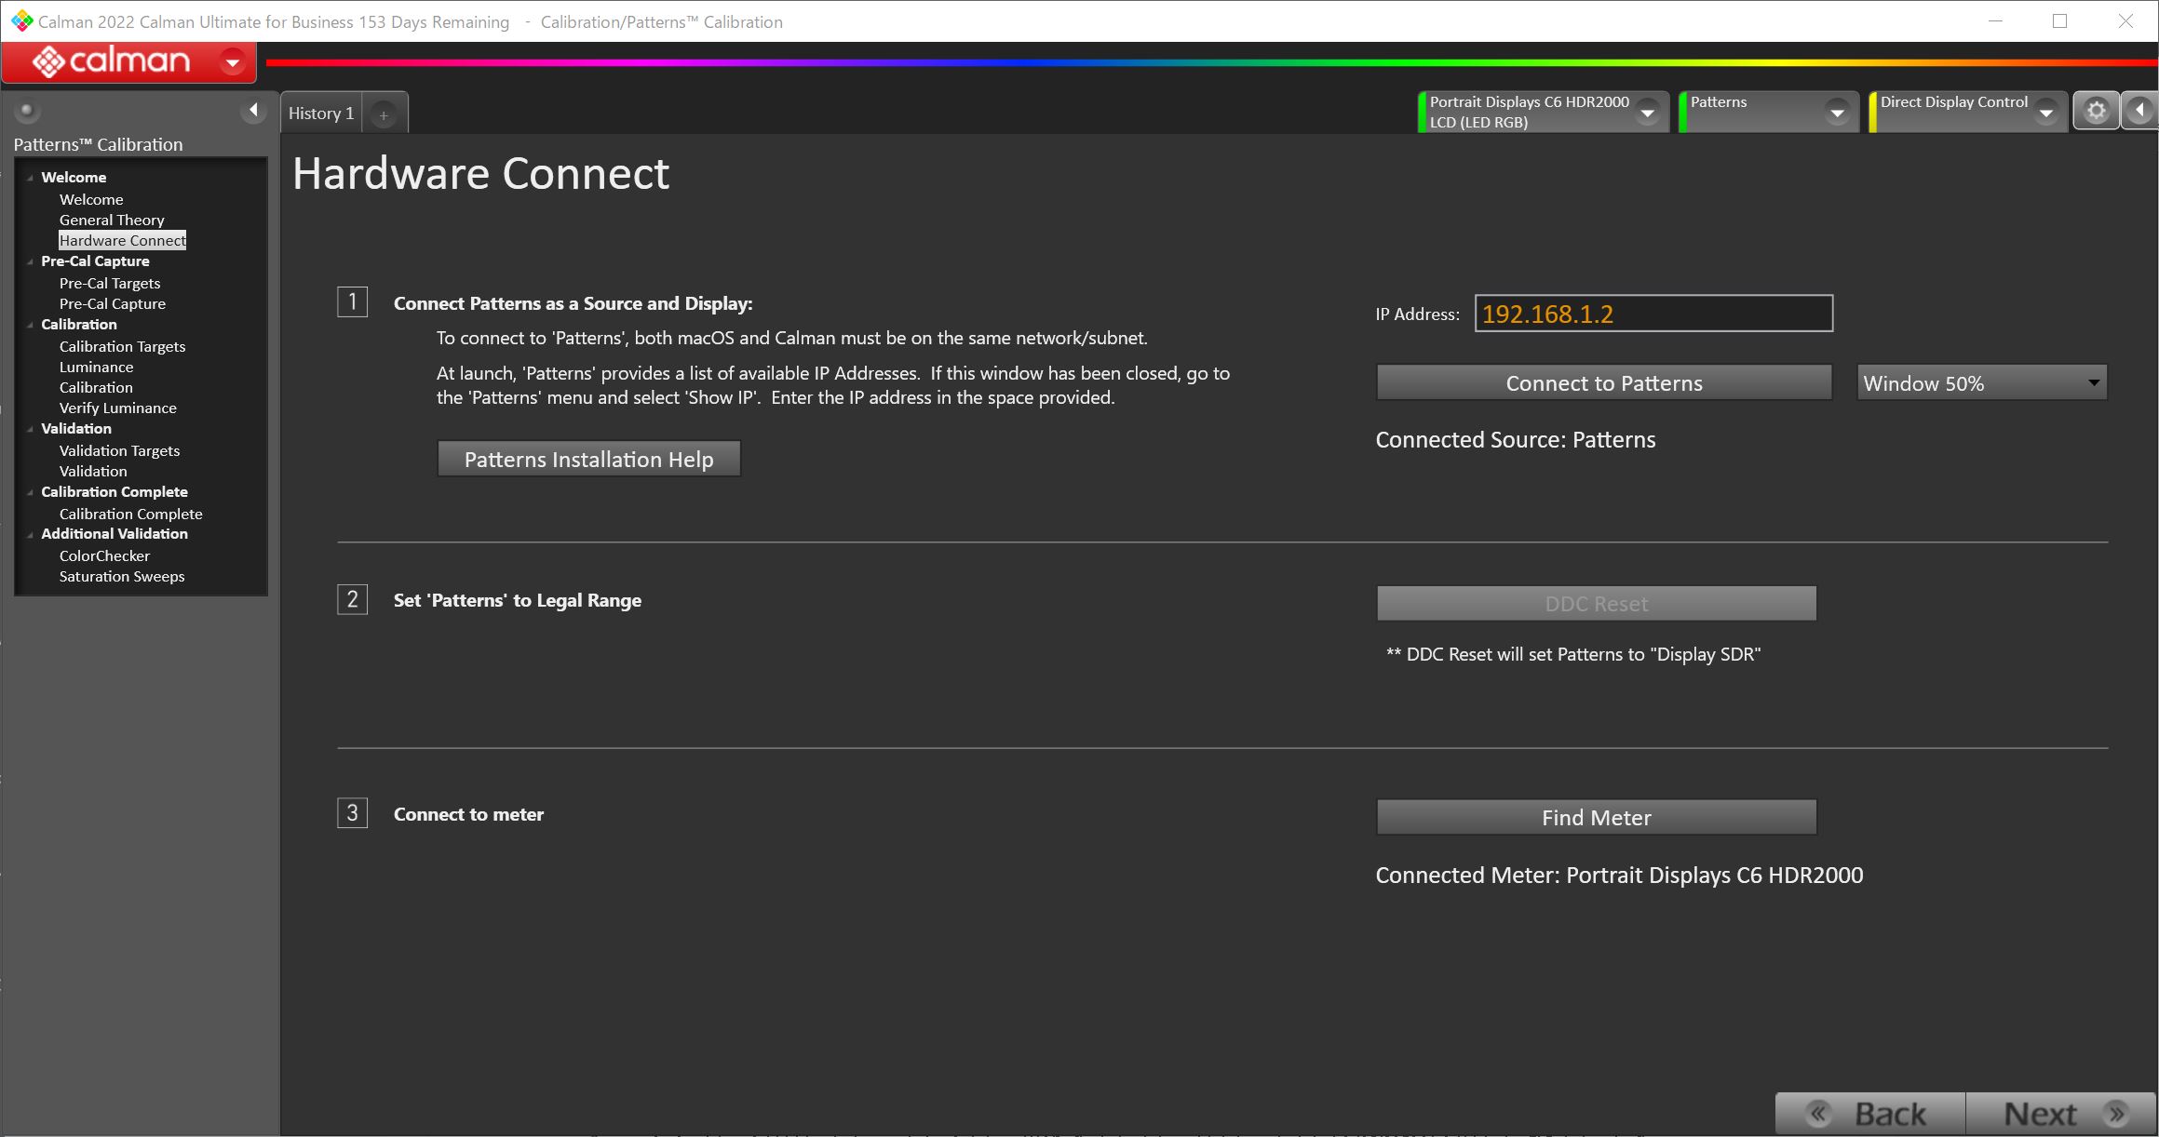Open the Luminance page
This screenshot has height=1137, width=2159.
pyautogui.click(x=96, y=367)
